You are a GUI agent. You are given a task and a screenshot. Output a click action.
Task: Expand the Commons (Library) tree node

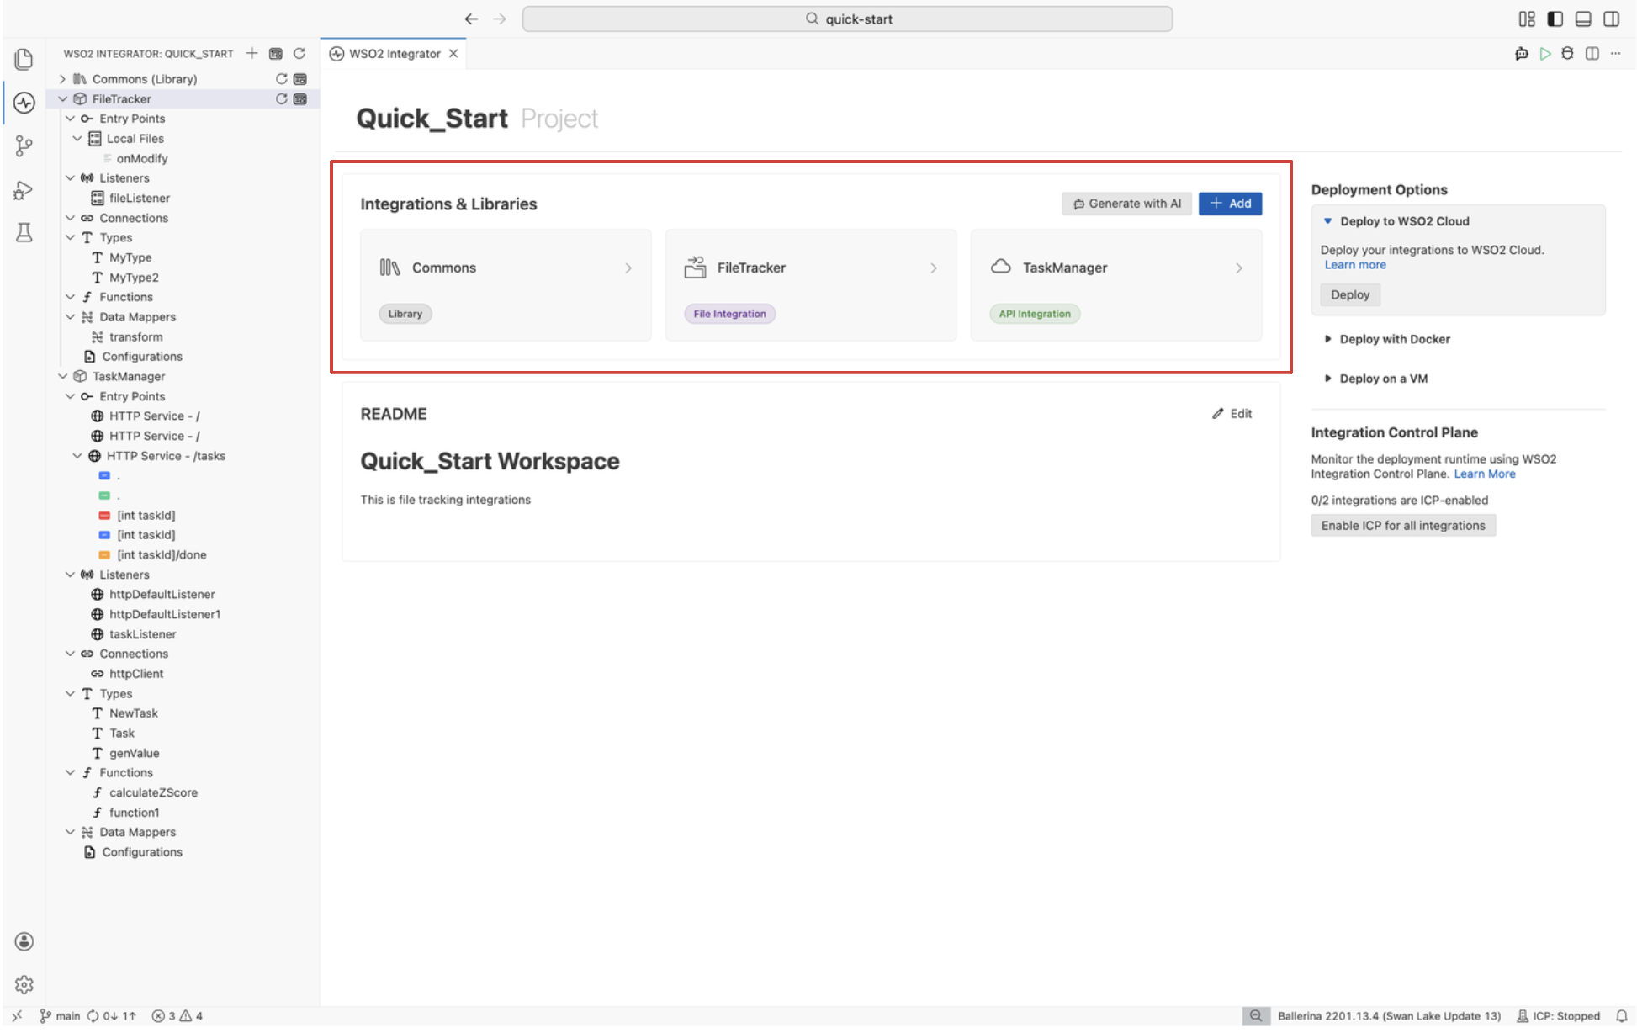[x=62, y=79]
